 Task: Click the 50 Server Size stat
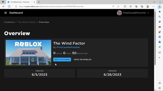pyautogui.click(x=80, y=53)
